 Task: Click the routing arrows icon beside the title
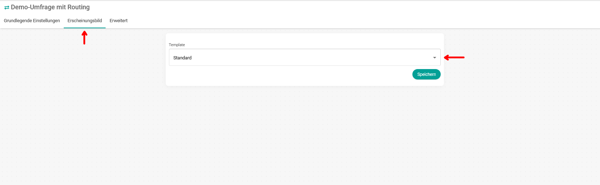[6, 8]
